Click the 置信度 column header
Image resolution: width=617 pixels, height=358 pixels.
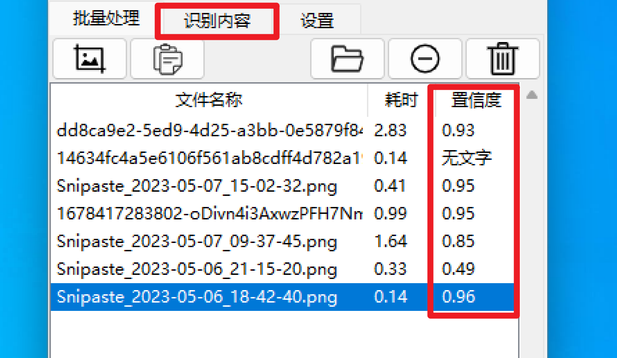coord(476,100)
